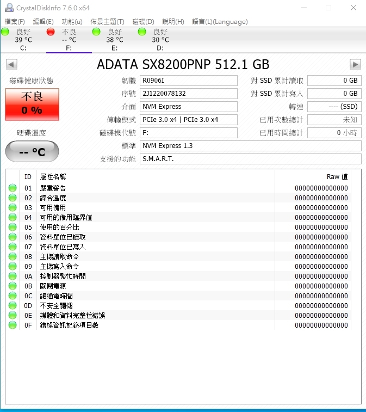366x412 pixels.
Task: Click the rotation speed field ---- (SSD)
Action: tap(334, 107)
